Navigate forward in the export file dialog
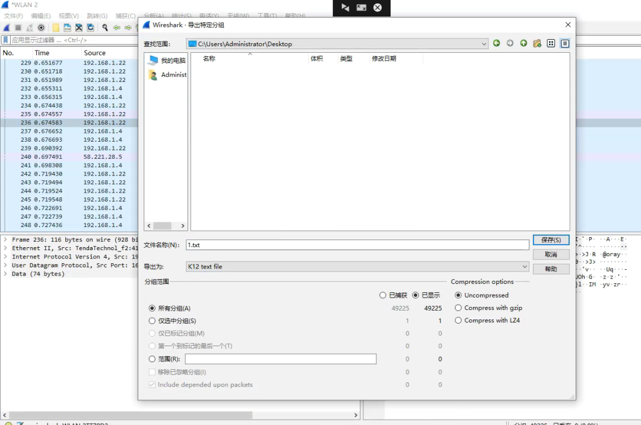This screenshot has height=425, width=641. point(510,43)
